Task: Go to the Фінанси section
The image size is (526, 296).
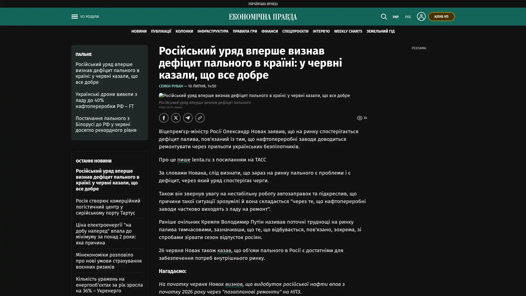Action: [270, 31]
